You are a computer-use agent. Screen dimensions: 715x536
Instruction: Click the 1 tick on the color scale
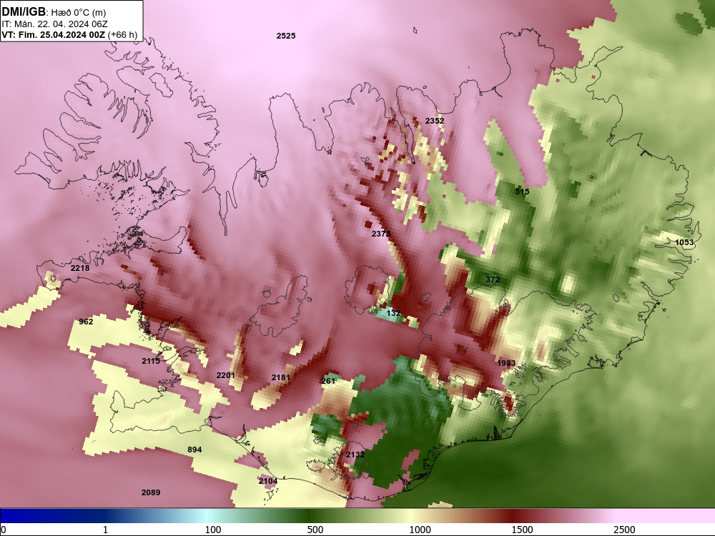point(105,530)
